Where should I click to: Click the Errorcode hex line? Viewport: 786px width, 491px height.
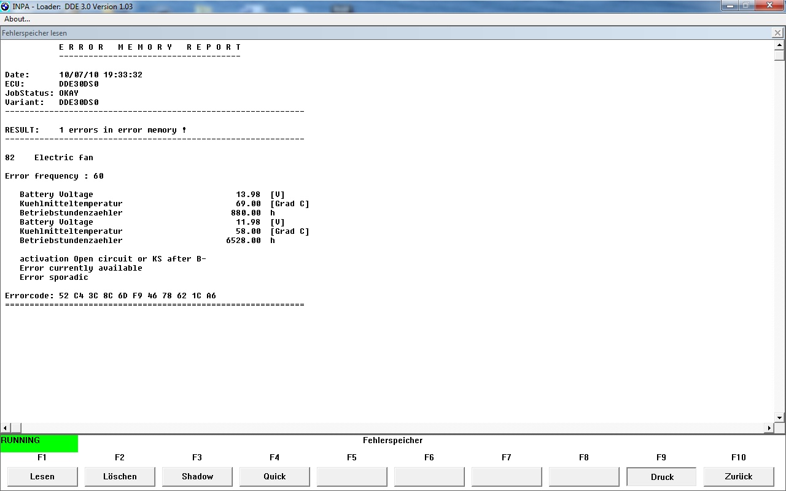tap(111, 296)
